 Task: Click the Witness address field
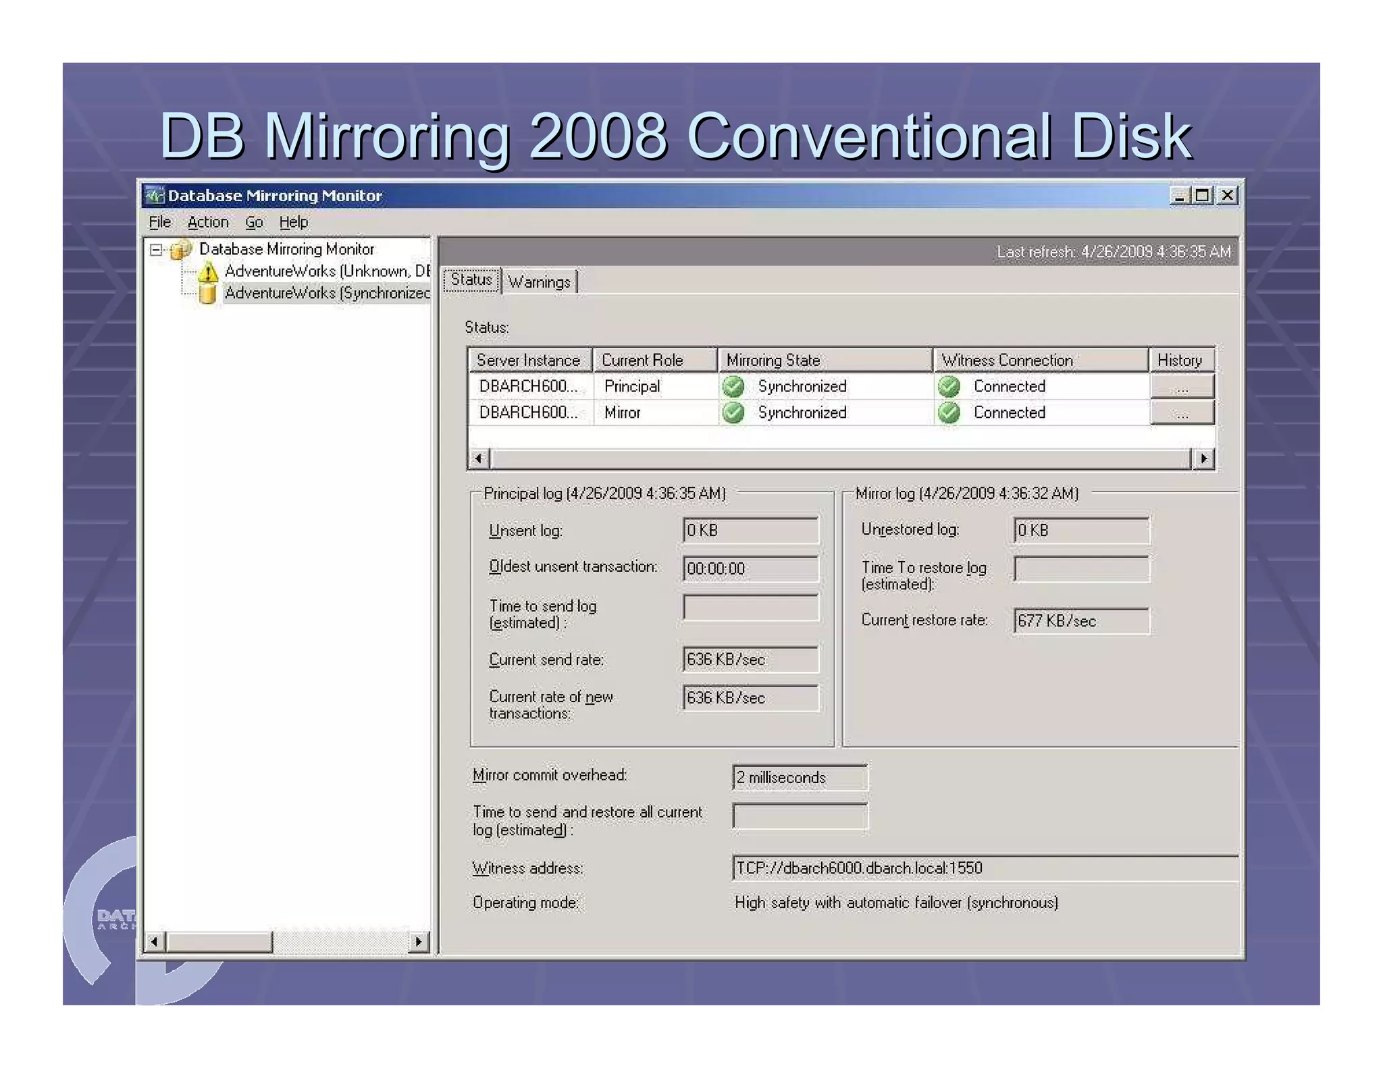985,868
